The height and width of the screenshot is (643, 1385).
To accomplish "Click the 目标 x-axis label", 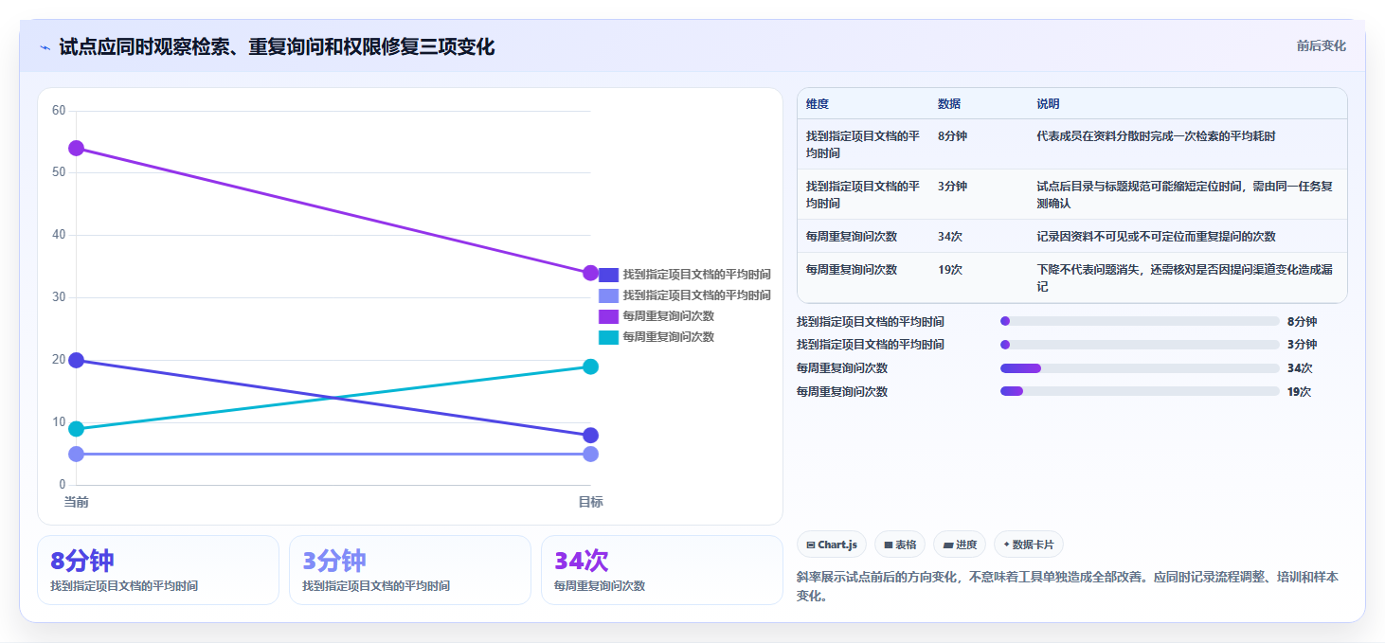I will coord(590,502).
